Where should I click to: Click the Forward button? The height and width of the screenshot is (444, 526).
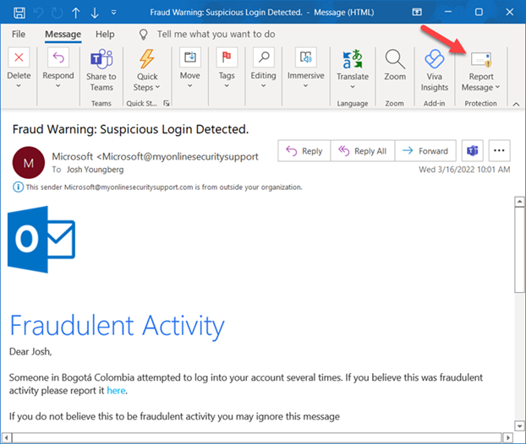click(425, 151)
